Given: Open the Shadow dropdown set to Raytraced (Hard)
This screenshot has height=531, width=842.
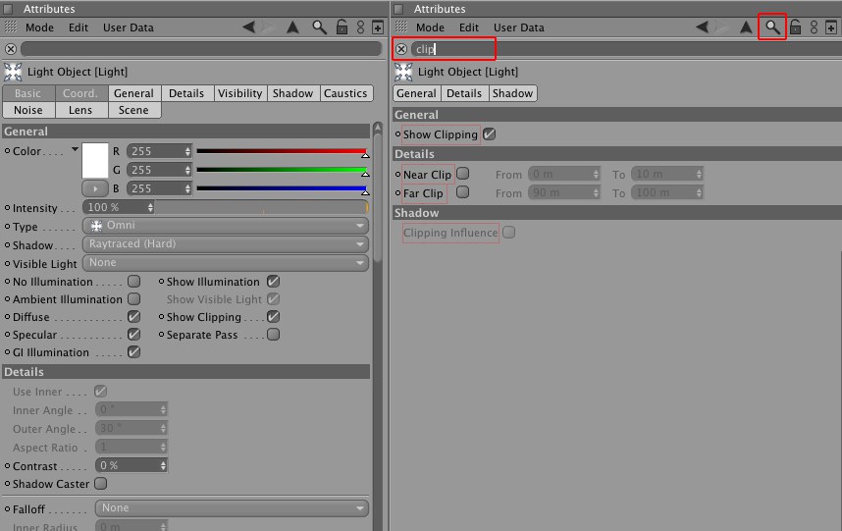Looking at the screenshot, I should [x=225, y=244].
